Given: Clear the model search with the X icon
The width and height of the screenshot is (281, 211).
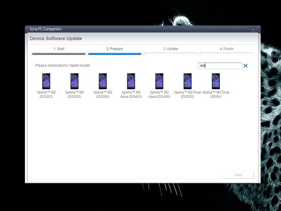Looking at the screenshot, I should (x=246, y=66).
